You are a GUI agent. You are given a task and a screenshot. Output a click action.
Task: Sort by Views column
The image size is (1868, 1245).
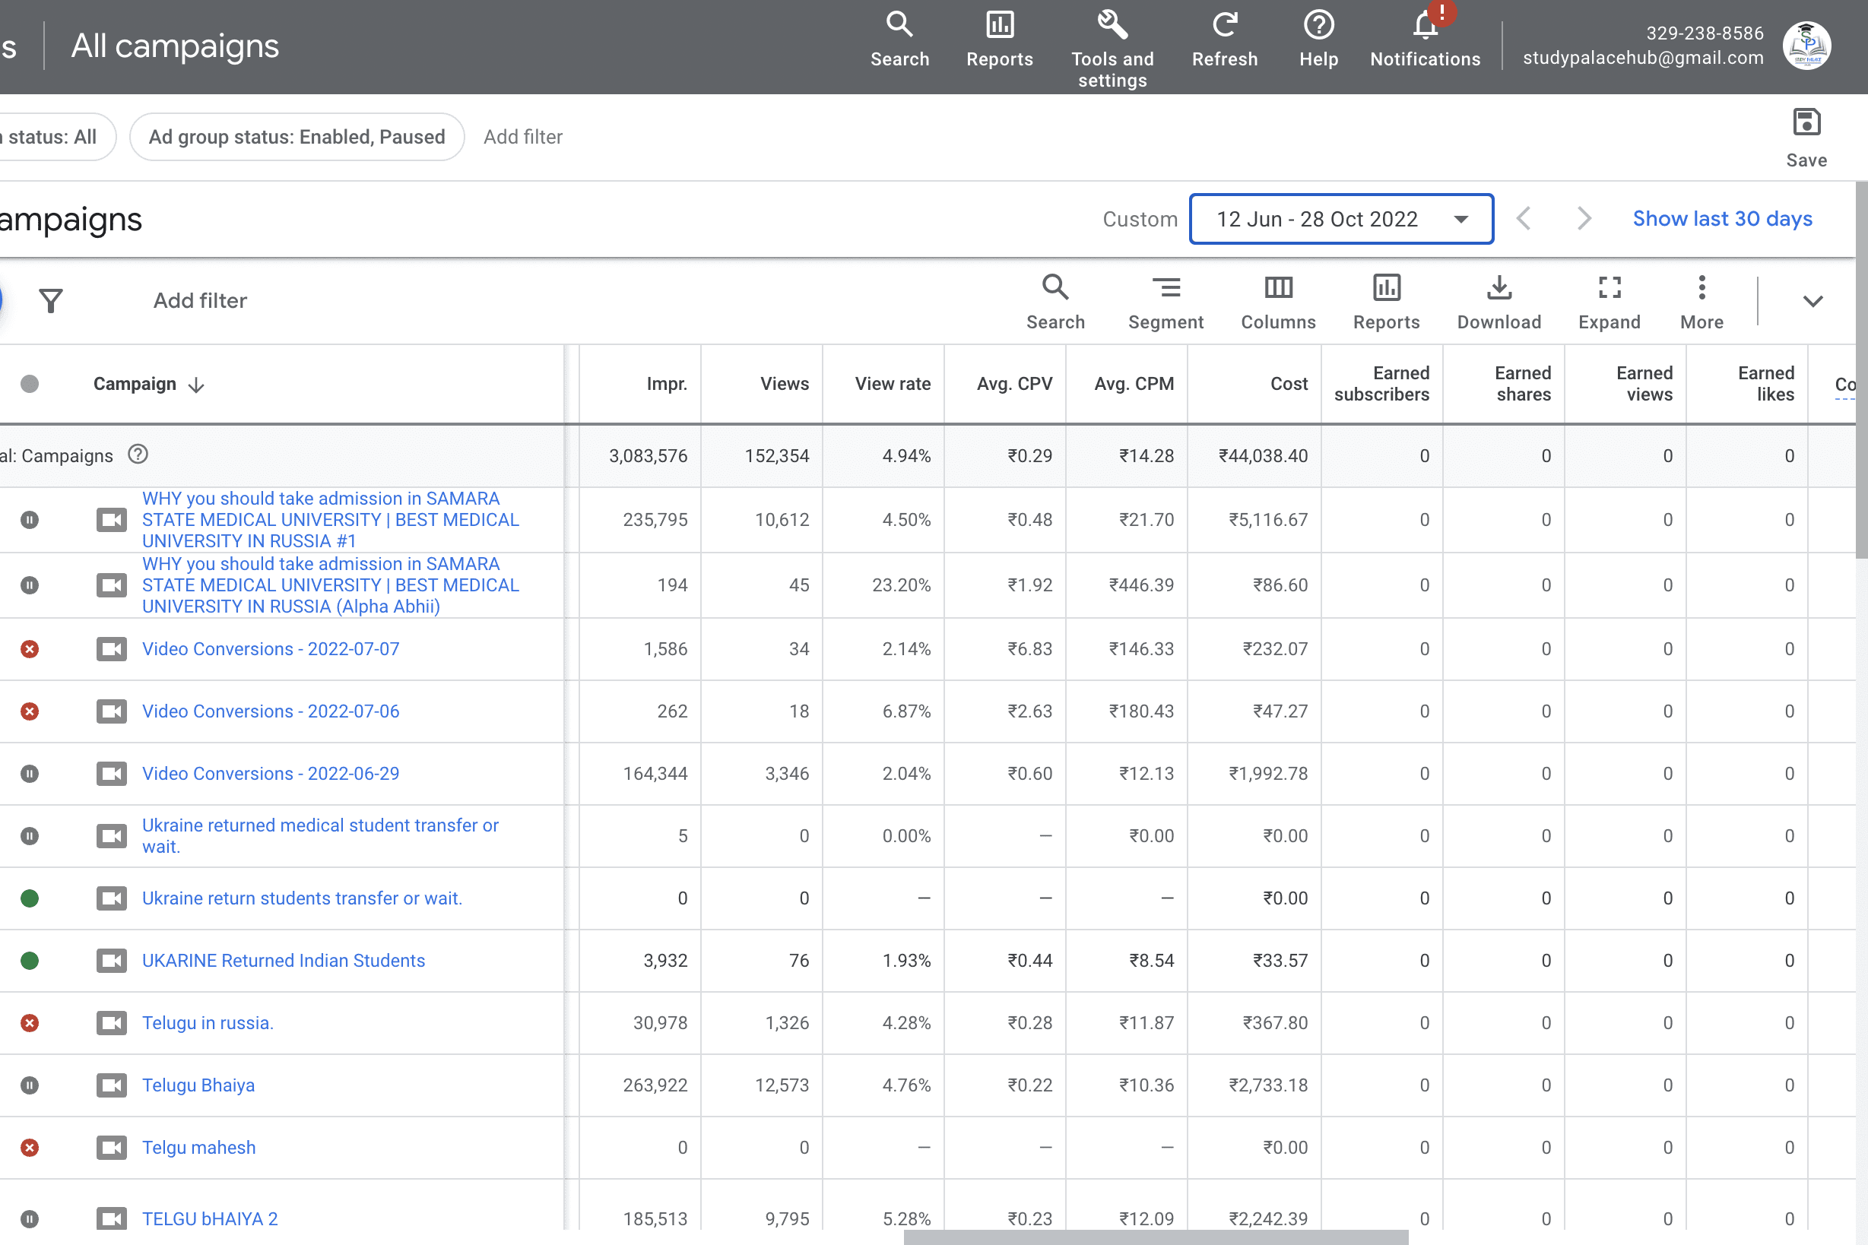click(x=784, y=384)
